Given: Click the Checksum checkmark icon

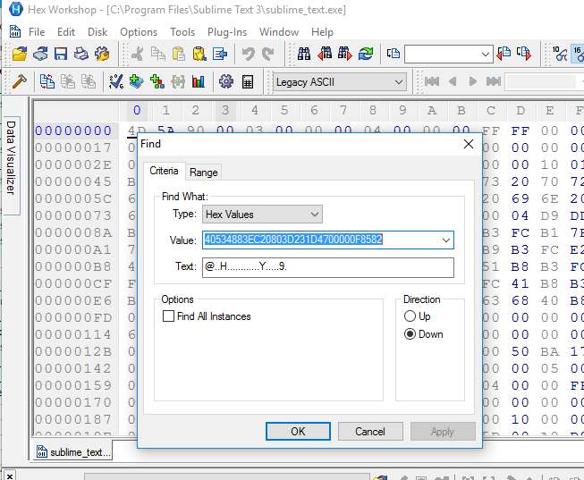Looking at the screenshot, I should click(116, 81).
